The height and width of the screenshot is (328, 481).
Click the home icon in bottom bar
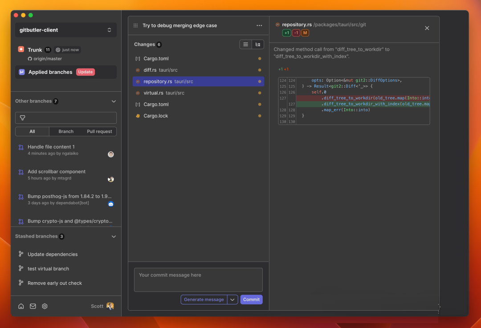21,306
